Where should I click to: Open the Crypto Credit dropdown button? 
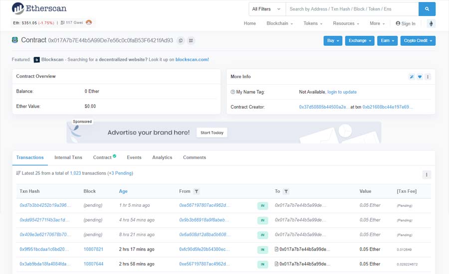coord(418,41)
